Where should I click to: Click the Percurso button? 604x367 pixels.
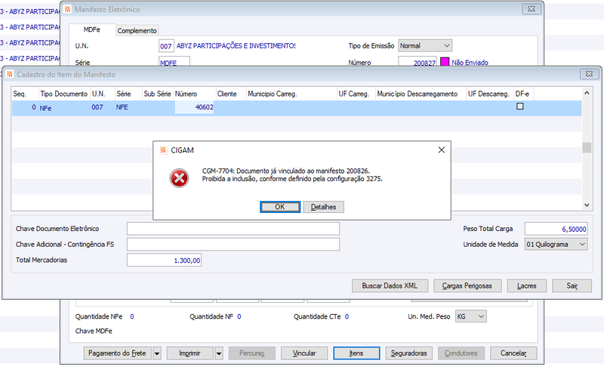[x=252, y=353]
